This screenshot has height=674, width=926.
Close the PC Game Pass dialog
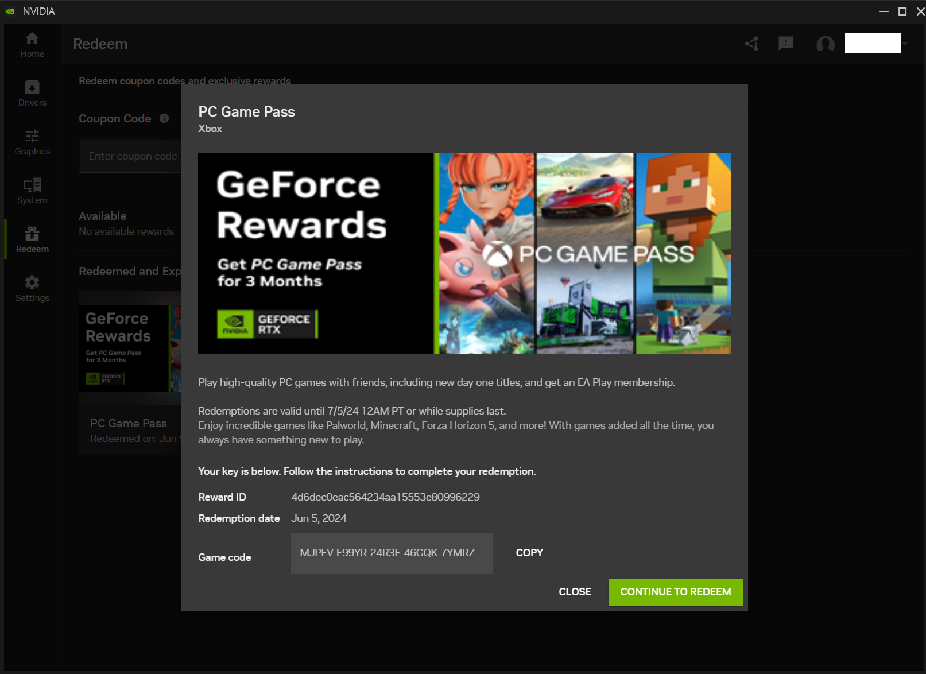575,592
